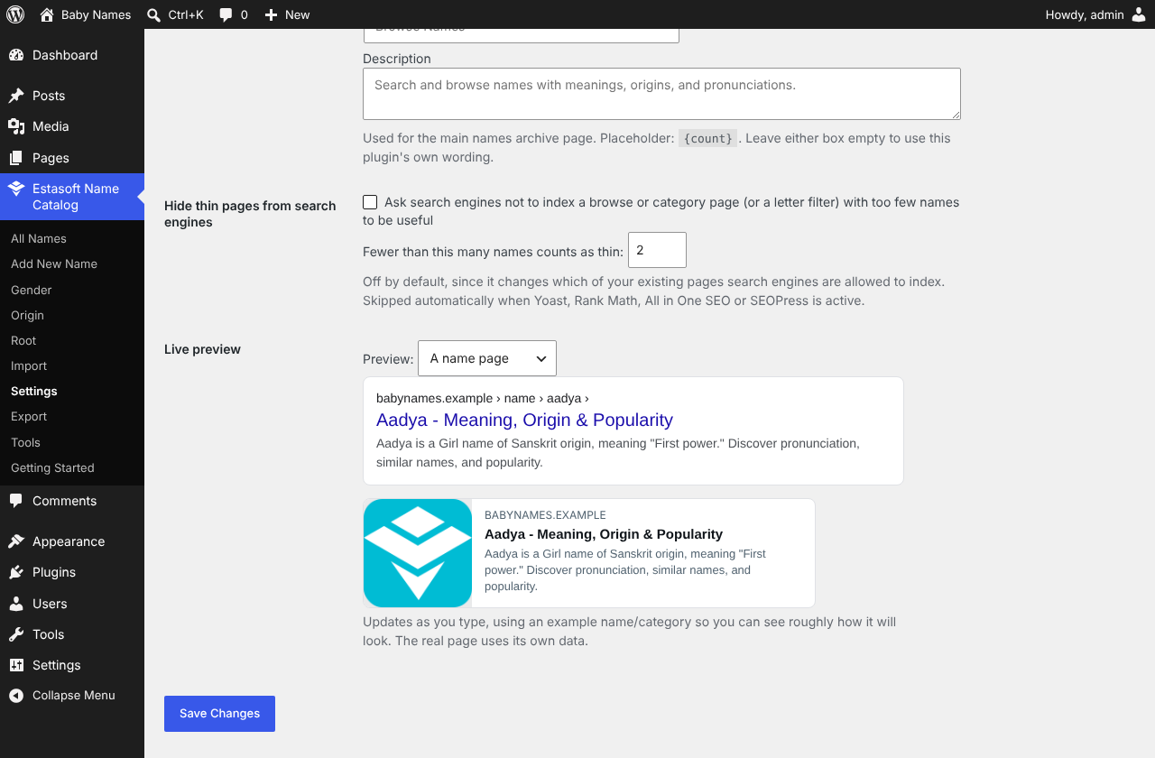Focus the Description text area
Screen dimensions: 1155x758
point(661,94)
